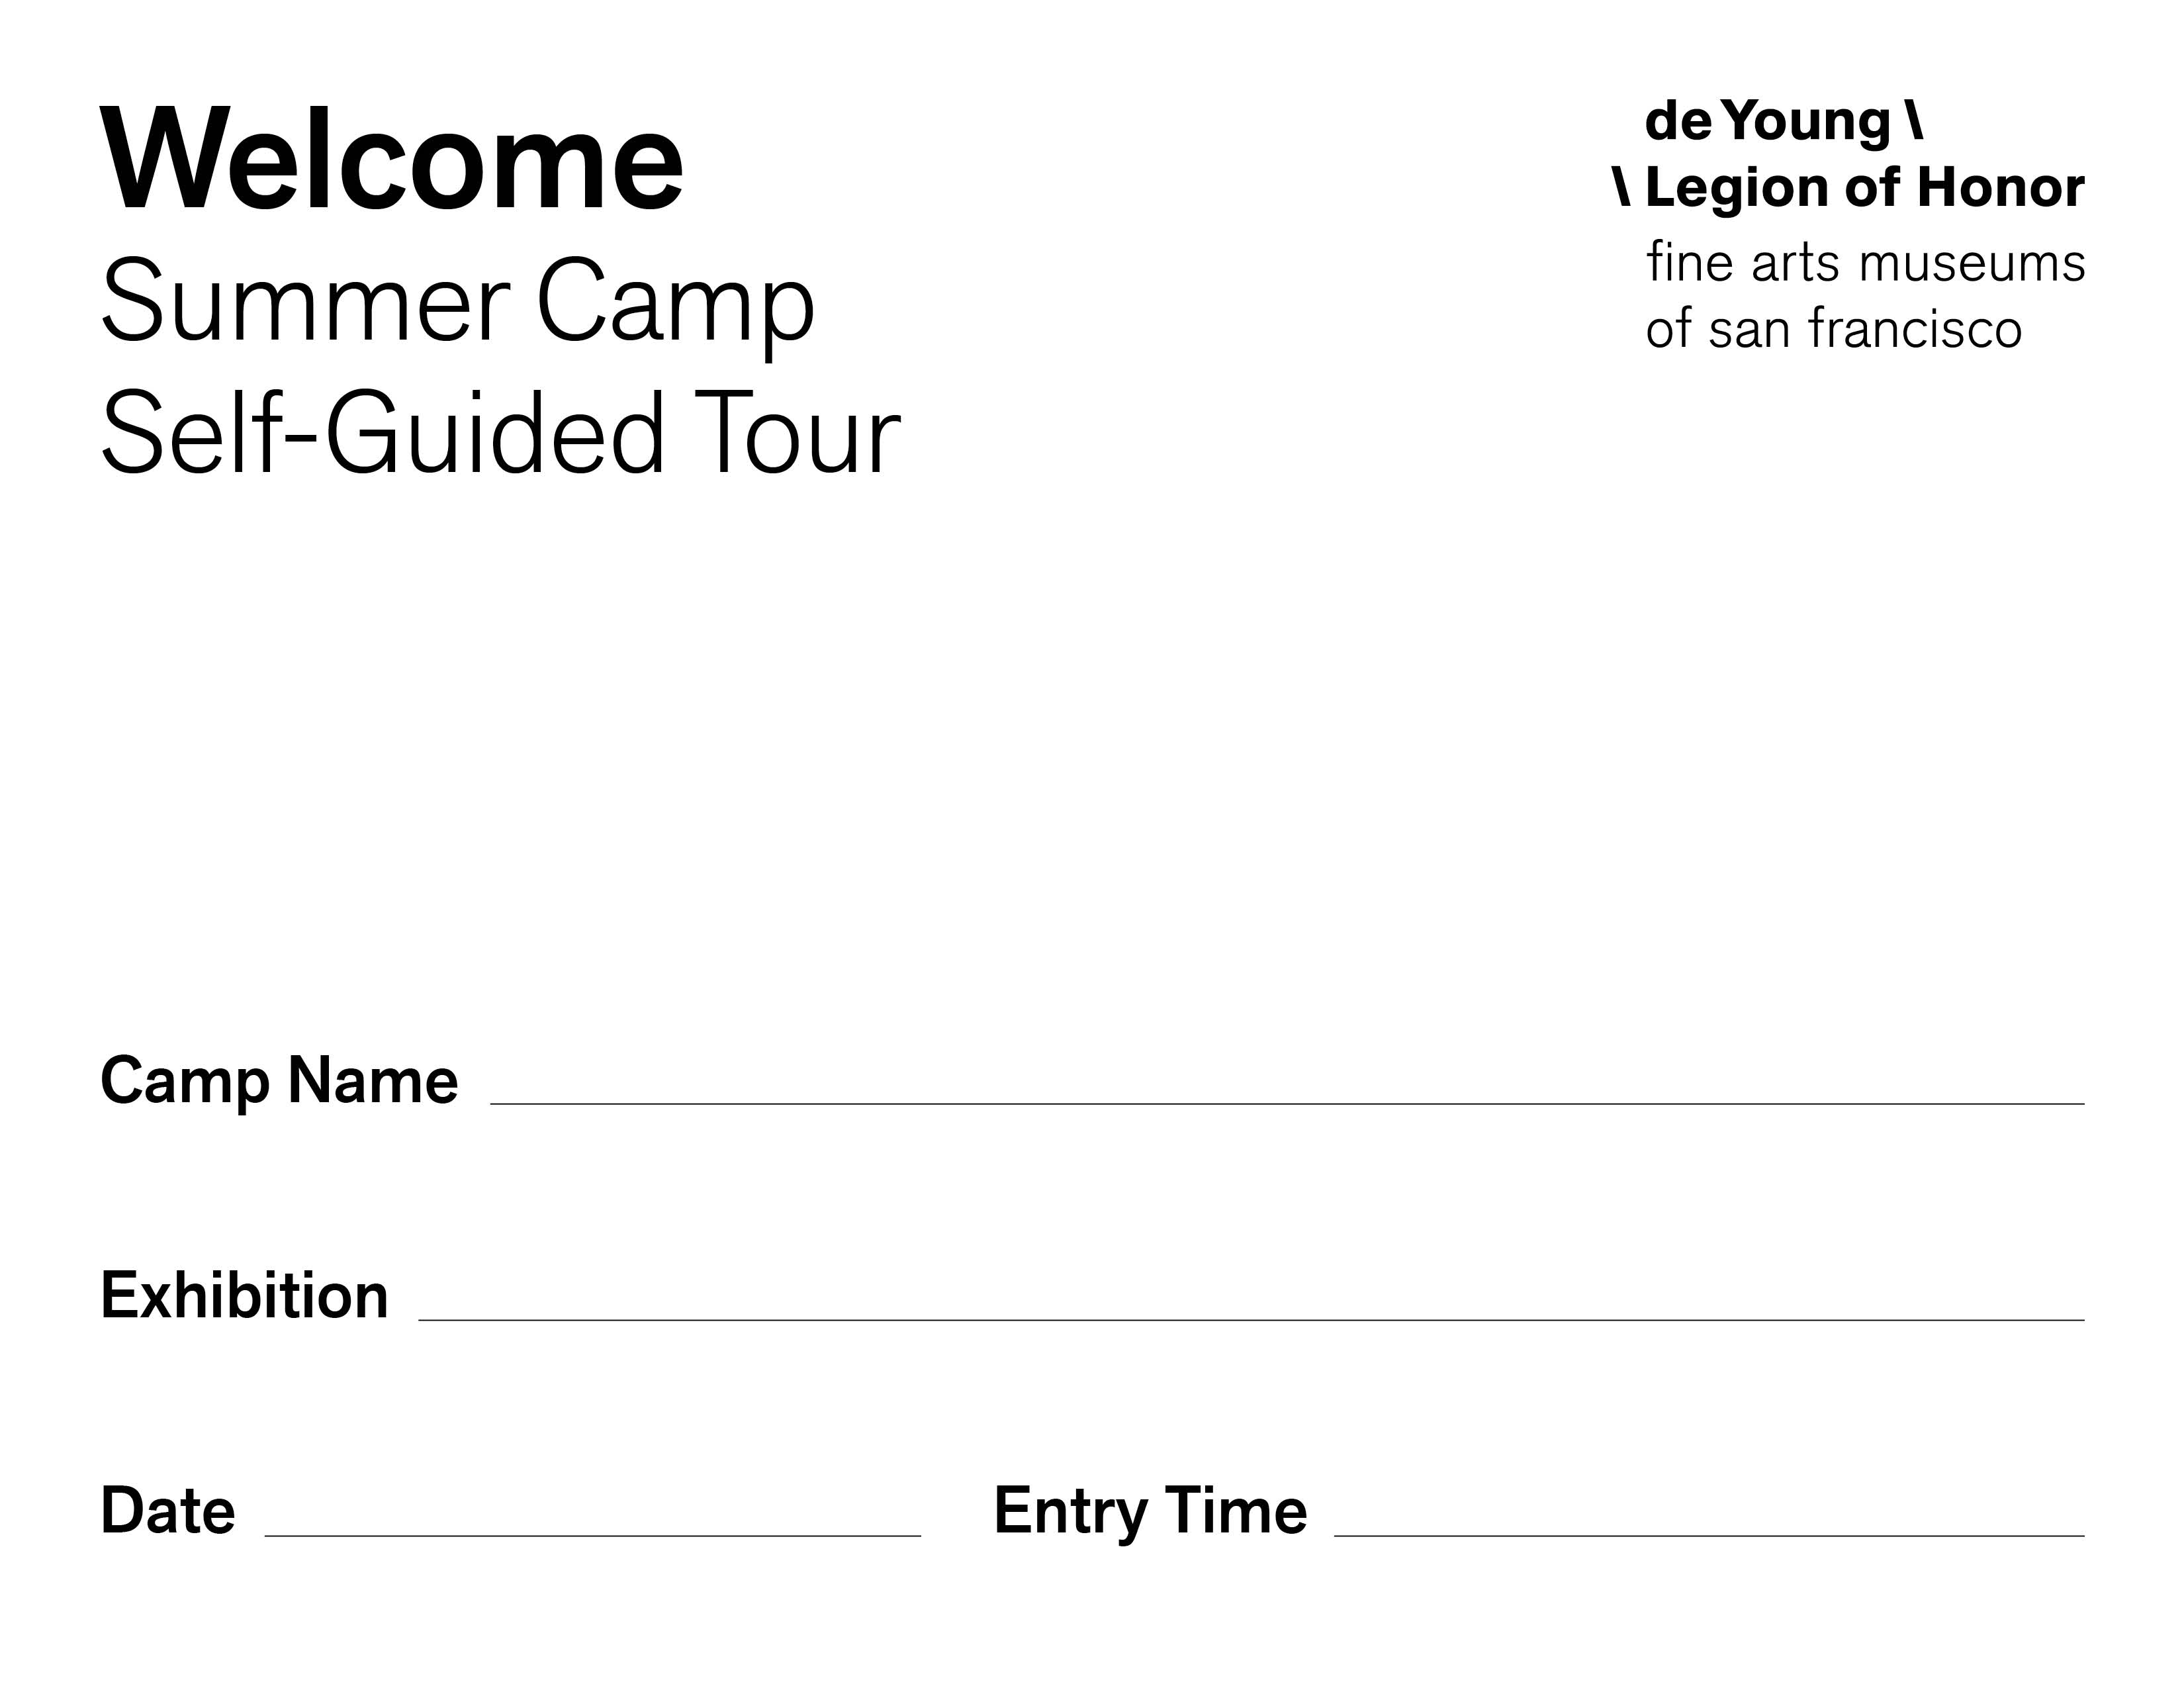
Task: Click Camp in the Summer Camp subtitle
Action: pyautogui.click(x=676, y=306)
